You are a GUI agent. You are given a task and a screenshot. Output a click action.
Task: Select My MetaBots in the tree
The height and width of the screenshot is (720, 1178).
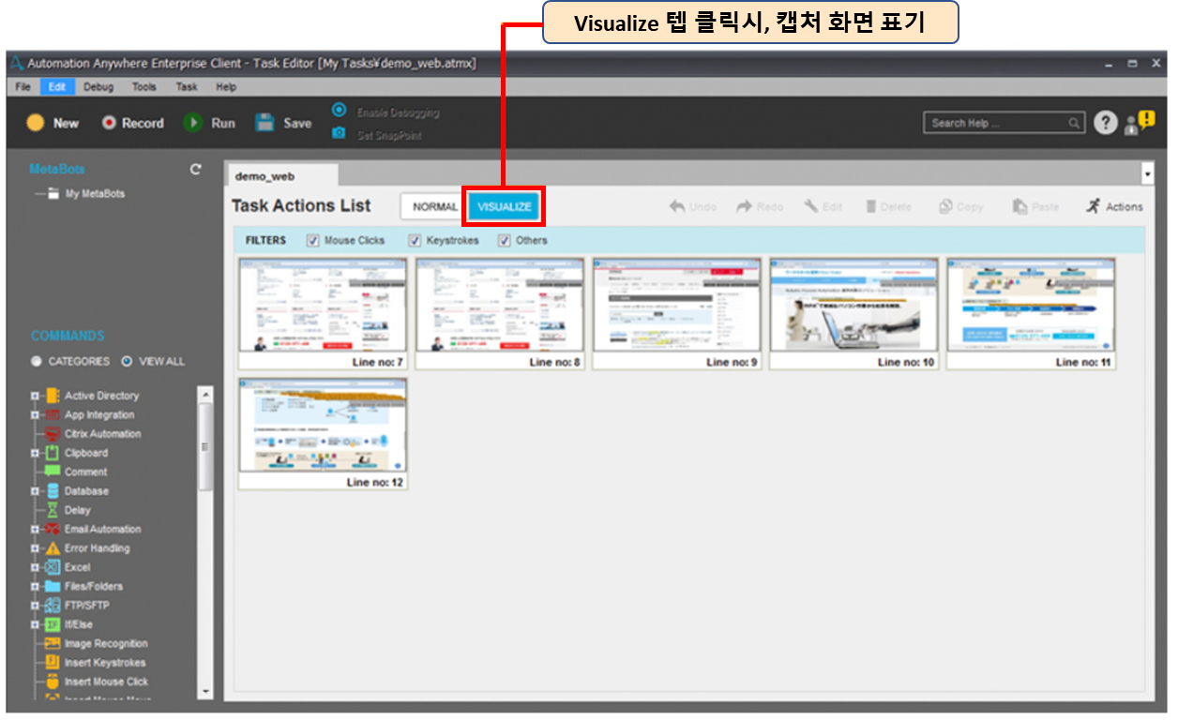pos(95,194)
